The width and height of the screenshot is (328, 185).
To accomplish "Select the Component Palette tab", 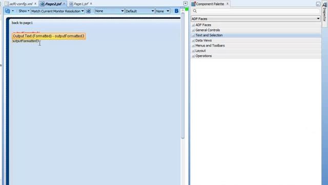I will click(210, 4).
